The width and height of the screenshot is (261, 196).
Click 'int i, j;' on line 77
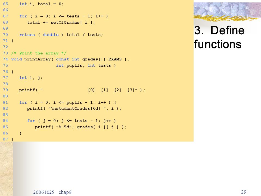tap(31, 78)
